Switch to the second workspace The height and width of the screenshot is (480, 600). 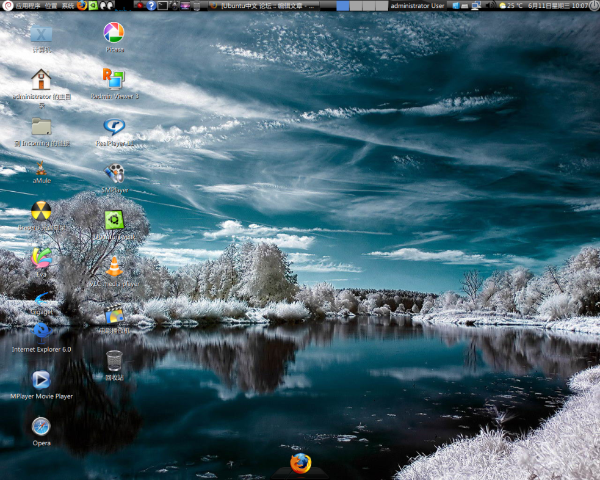(355, 5)
